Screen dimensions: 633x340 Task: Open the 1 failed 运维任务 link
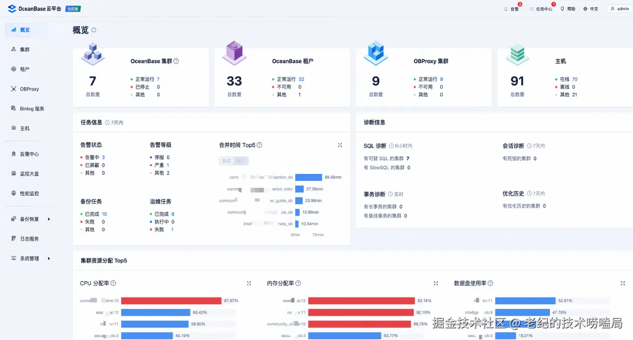172,229
